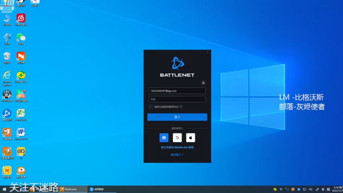Open the YY raccoon desktop shortcut

[x=21, y=153]
